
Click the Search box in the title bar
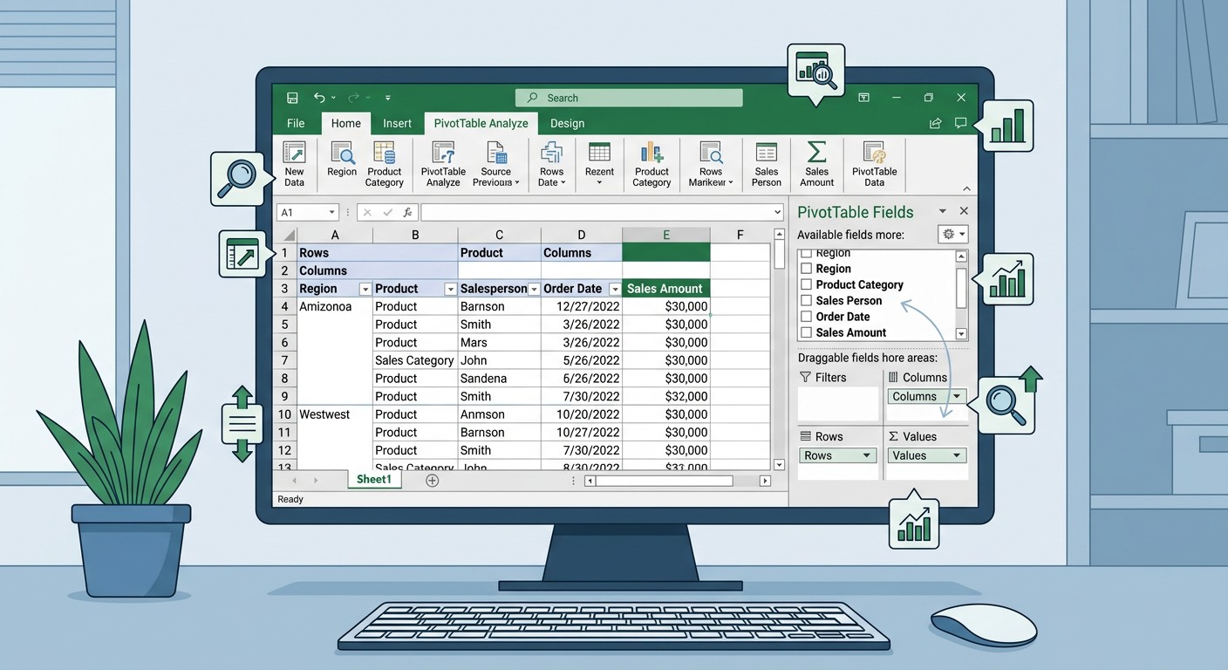point(629,98)
